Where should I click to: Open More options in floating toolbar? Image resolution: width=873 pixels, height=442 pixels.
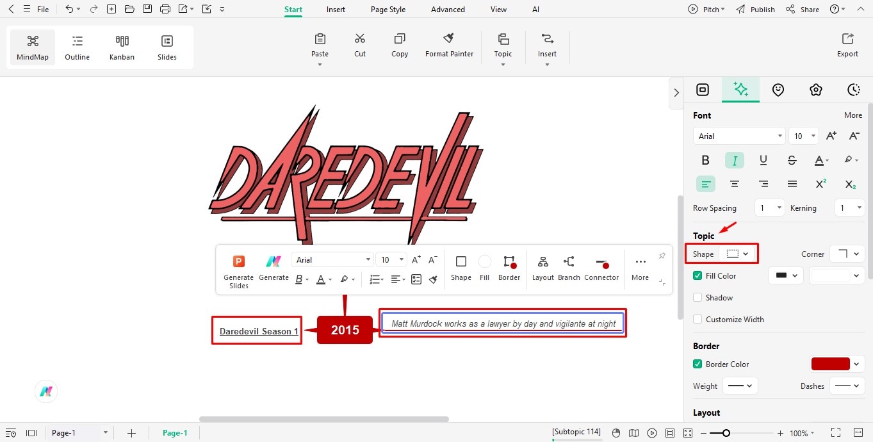click(640, 268)
